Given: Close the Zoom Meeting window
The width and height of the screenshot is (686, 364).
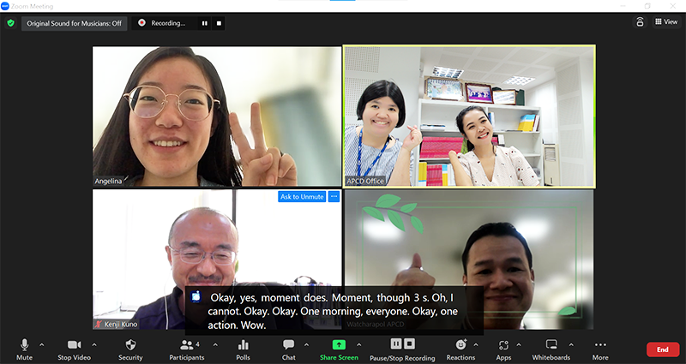Looking at the screenshot, I should pos(673,6).
